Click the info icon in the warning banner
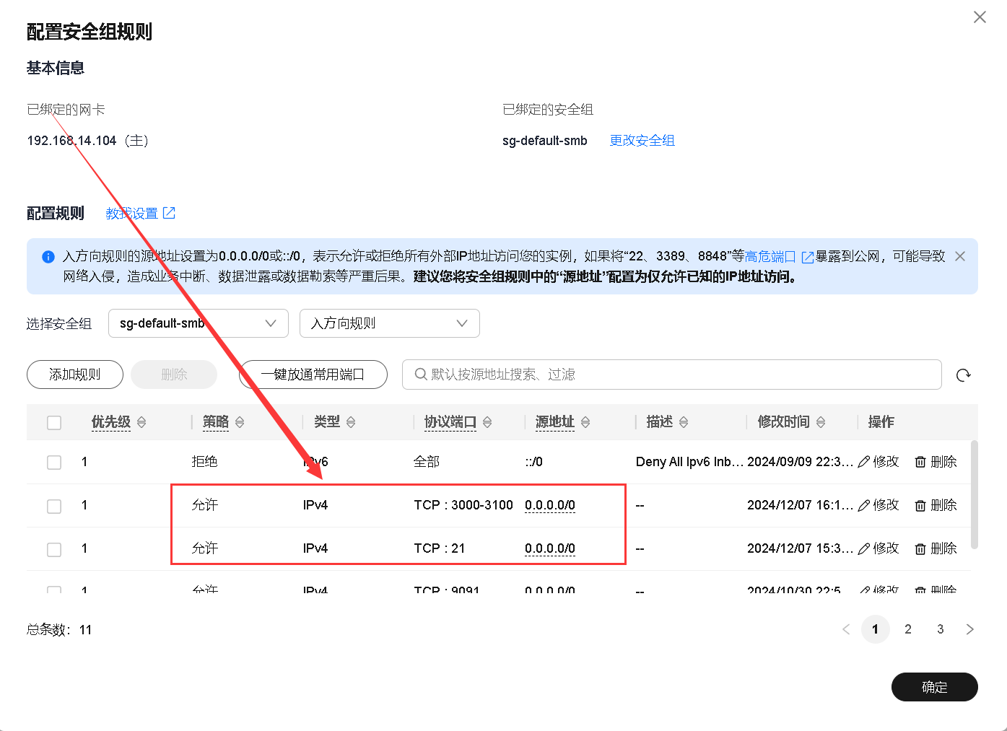The width and height of the screenshot is (1007, 731). click(48, 256)
